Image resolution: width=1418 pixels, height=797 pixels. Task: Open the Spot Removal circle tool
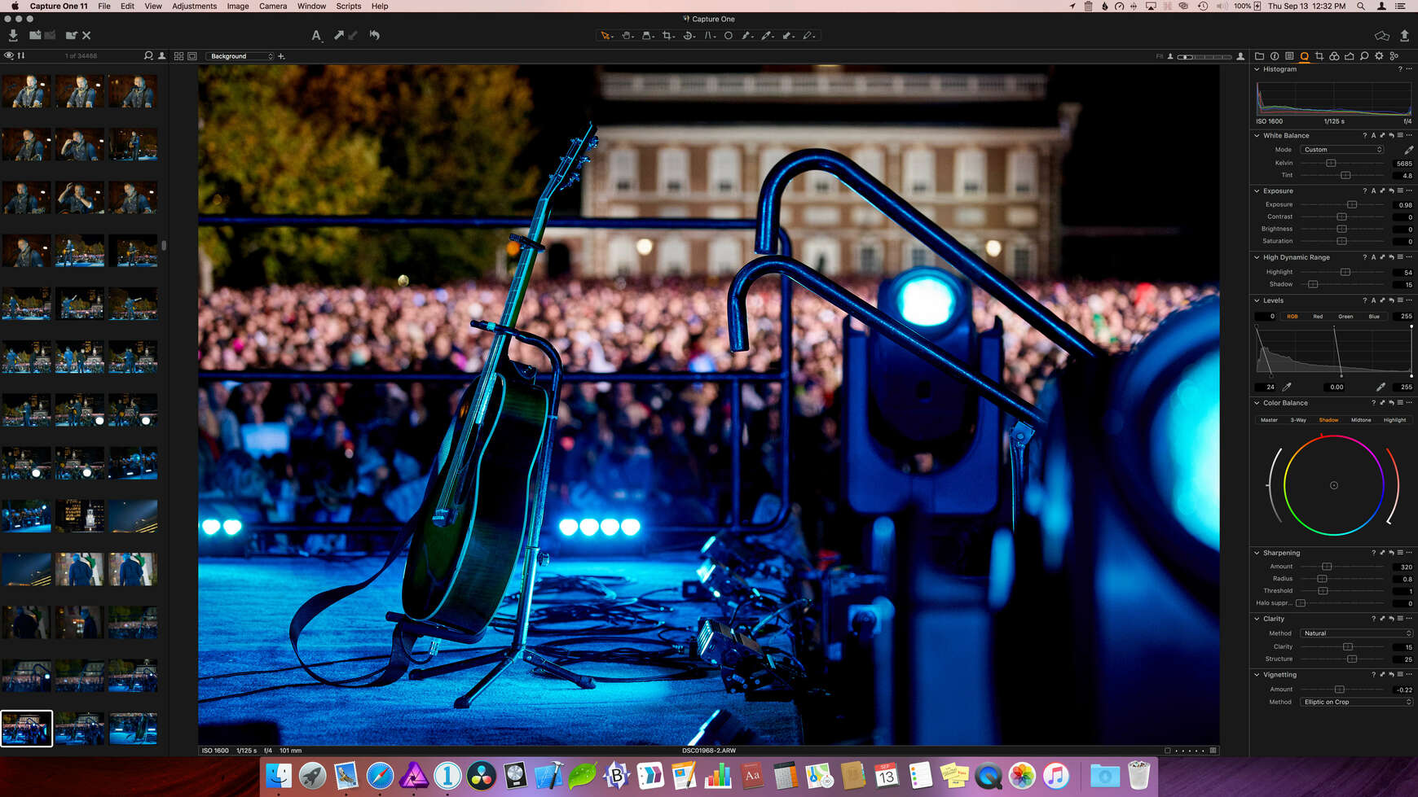[x=728, y=35]
